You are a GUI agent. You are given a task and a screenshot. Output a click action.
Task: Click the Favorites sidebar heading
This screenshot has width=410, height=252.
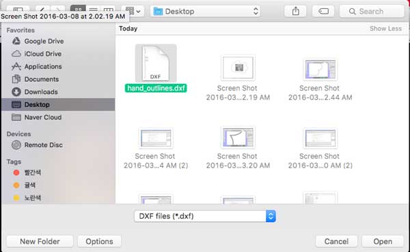click(x=20, y=30)
